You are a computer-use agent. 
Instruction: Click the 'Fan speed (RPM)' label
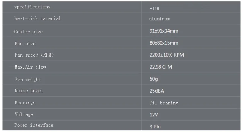(x=34, y=55)
